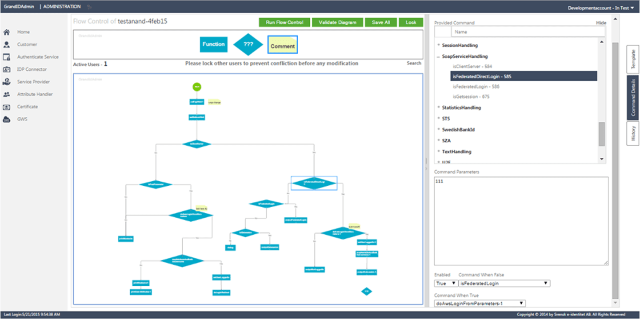Open the Developmentaccount - In Test menu

click(x=601, y=8)
